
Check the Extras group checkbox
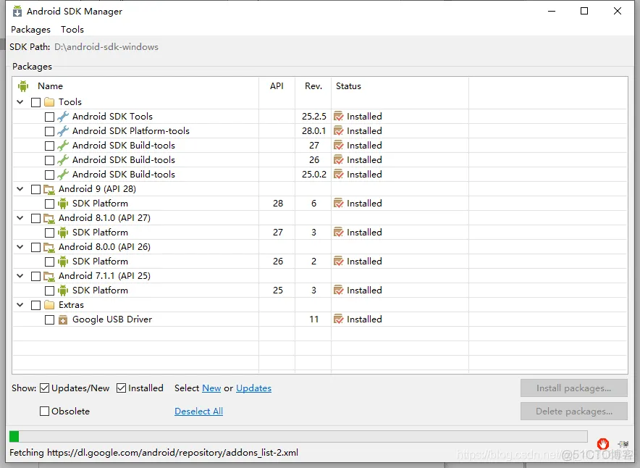(x=36, y=305)
